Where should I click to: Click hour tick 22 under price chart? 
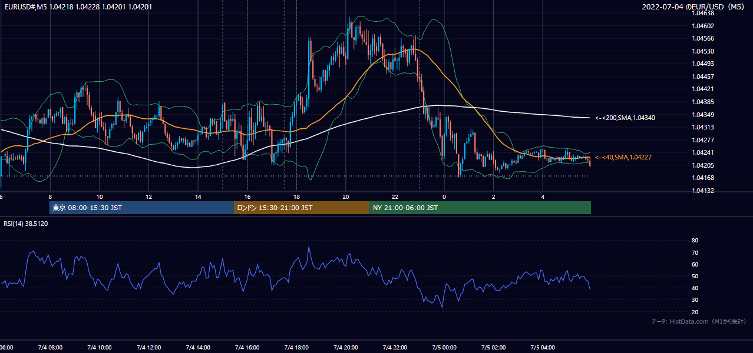coord(395,197)
